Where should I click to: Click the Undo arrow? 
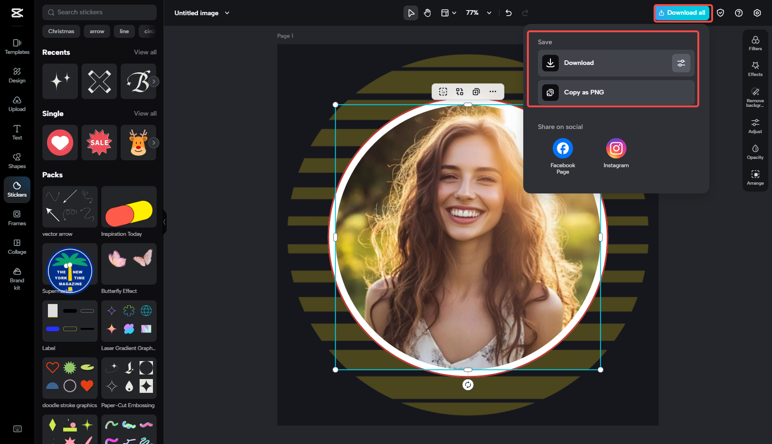508,13
